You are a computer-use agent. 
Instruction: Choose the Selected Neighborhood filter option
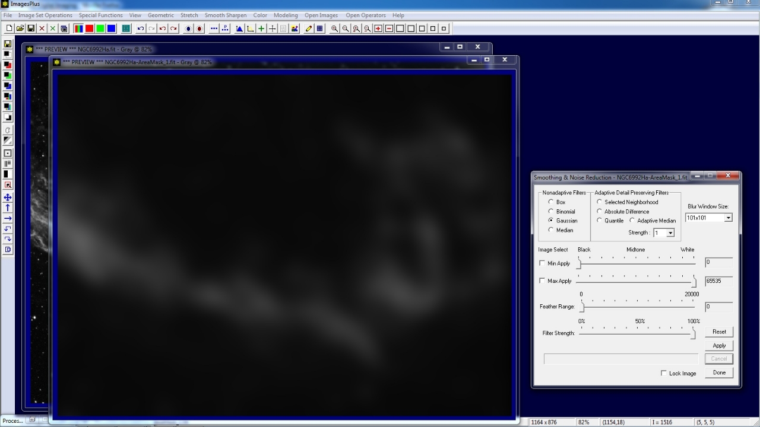click(x=600, y=202)
